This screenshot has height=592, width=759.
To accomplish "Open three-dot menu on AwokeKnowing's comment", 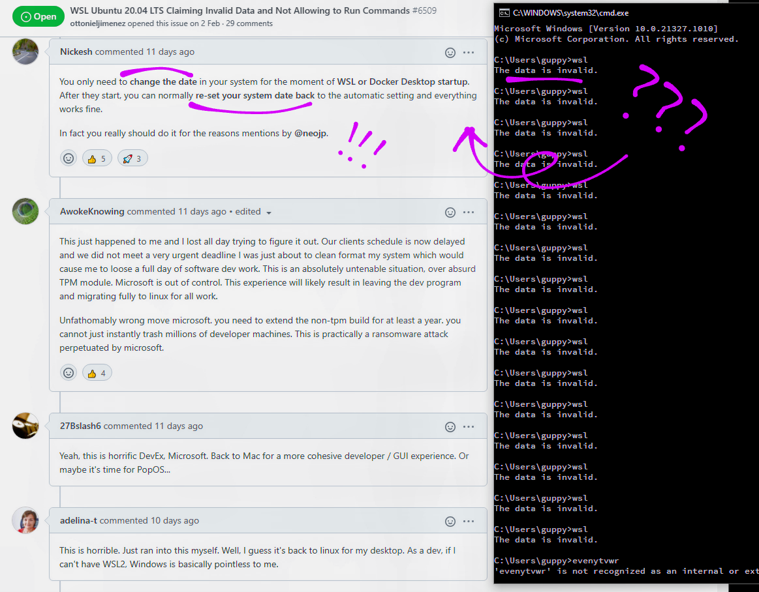I will click(469, 212).
